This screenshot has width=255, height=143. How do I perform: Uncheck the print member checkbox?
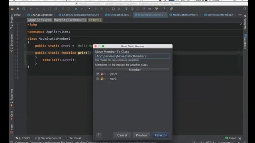click(98, 74)
